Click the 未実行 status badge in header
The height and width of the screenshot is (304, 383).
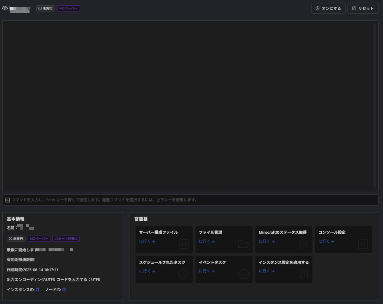pos(46,8)
